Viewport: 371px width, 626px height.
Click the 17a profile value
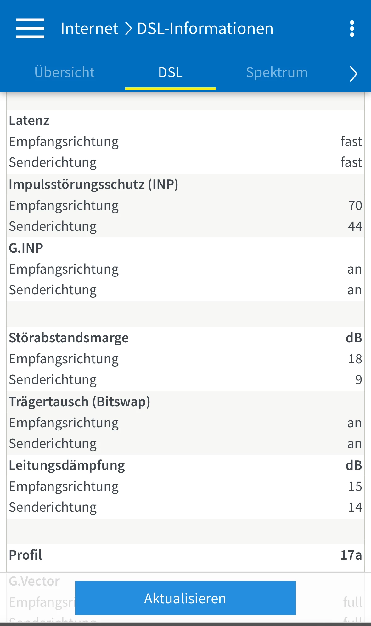pos(351,555)
